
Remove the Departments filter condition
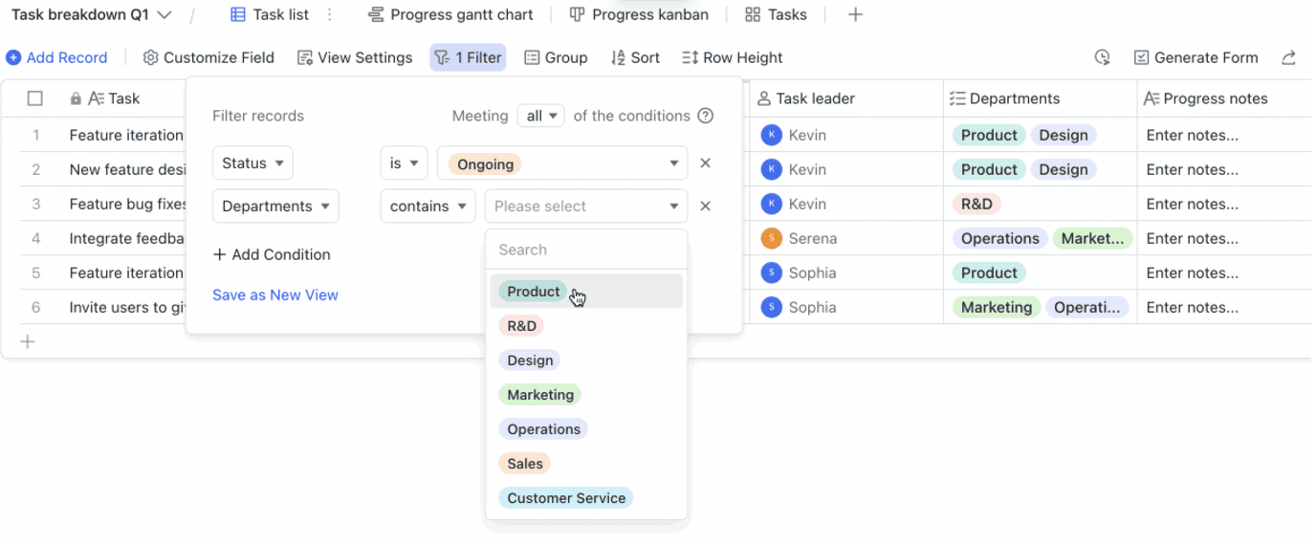point(706,206)
